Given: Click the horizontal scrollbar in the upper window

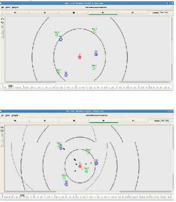Looking at the screenshot, I should (x=88, y=82).
